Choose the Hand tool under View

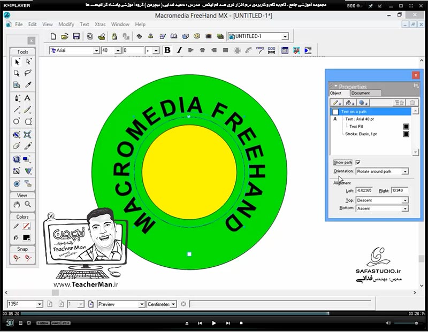[17, 204]
